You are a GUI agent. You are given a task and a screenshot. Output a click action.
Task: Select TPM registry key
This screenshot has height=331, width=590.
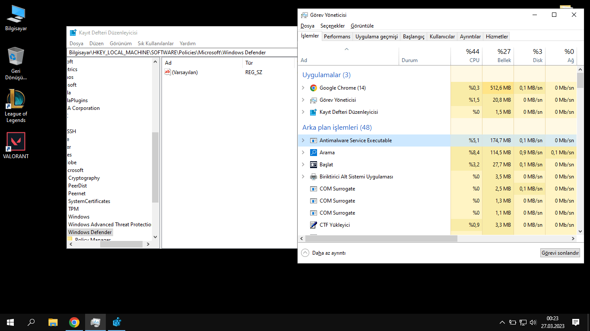coord(73,209)
